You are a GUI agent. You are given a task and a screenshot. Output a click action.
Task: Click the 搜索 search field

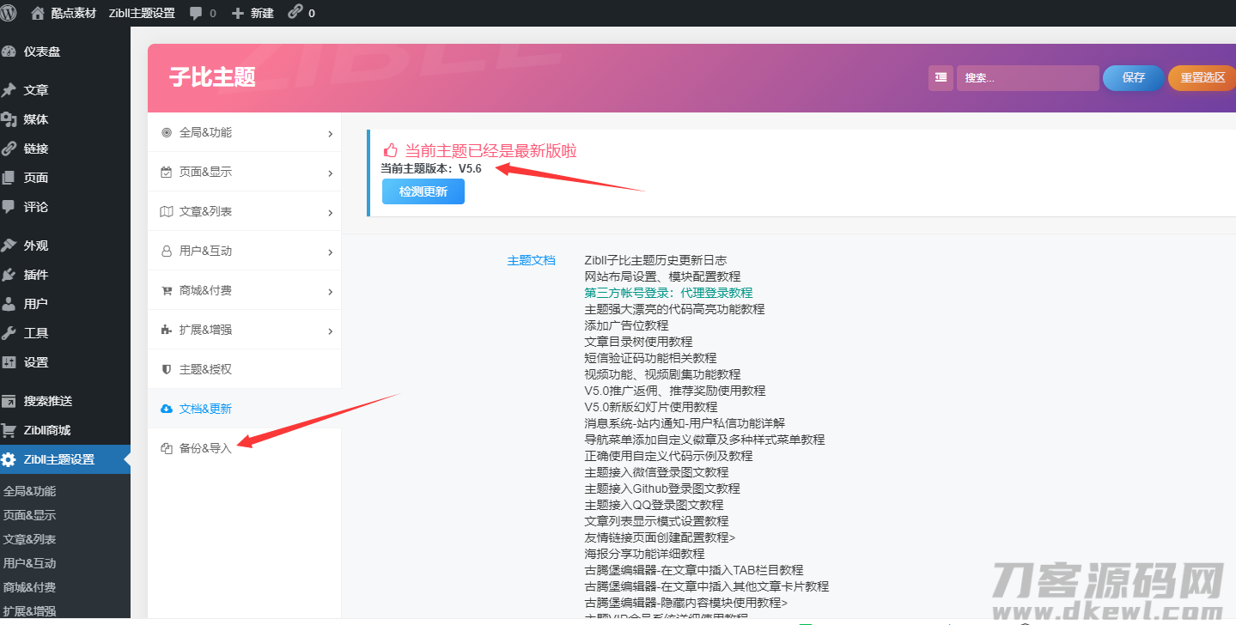1027,77
